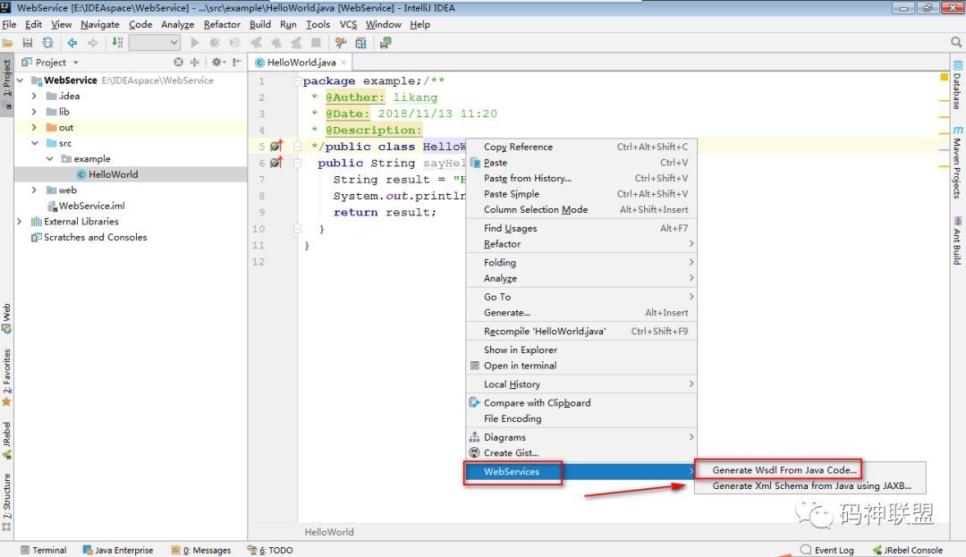Open the VCS menu
Viewport: 966px width, 557px height.
tap(348, 24)
